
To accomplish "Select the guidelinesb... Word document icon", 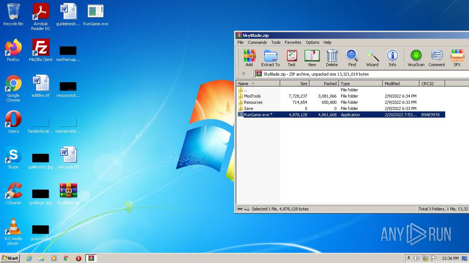I will [x=68, y=15].
